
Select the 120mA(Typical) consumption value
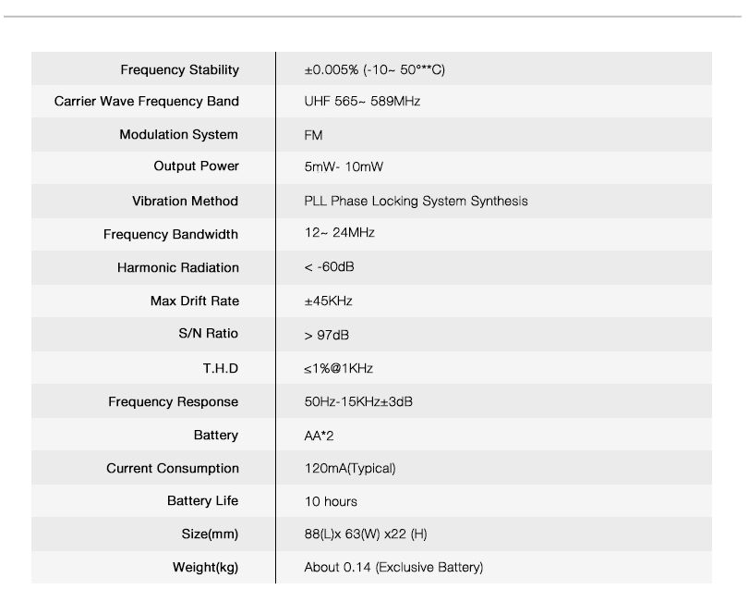pyautogui.click(x=349, y=469)
